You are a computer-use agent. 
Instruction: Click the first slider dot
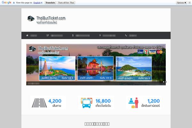(164, 82)
